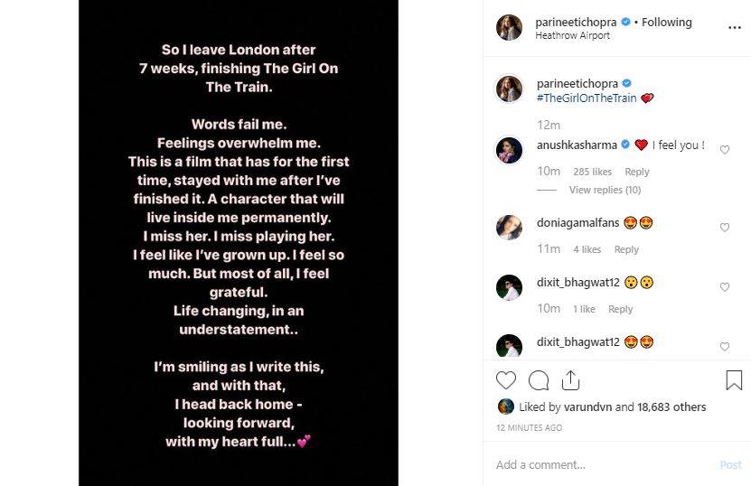Screen dimensions: 751x486
Task: Expand View replies (10) thread
Action: point(605,190)
